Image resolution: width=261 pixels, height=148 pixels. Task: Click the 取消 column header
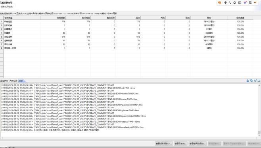click(x=178, y=17)
